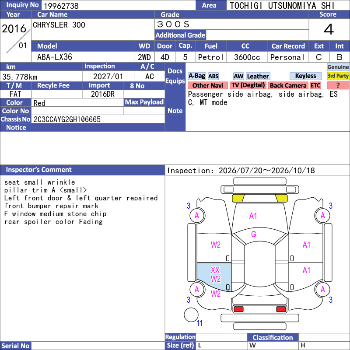Click comment 'F window medium stone chip'
Image resolution: width=350 pixels, height=350 pixels.
(x=56, y=214)
